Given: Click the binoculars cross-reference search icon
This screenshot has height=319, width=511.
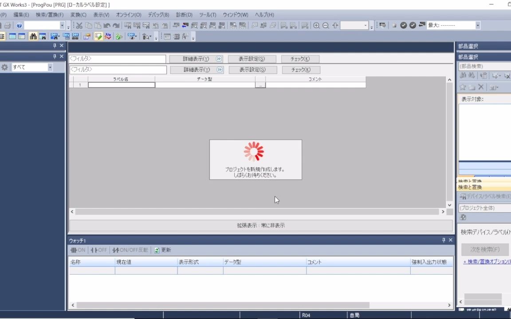Looking at the screenshot, I should click(x=33, y=36).
